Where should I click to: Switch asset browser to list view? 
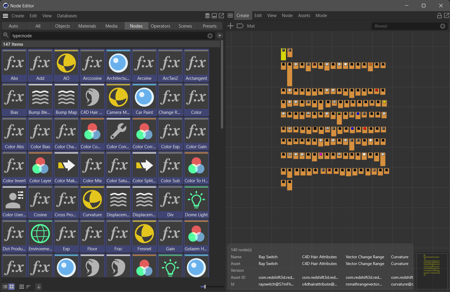point(5,287)
